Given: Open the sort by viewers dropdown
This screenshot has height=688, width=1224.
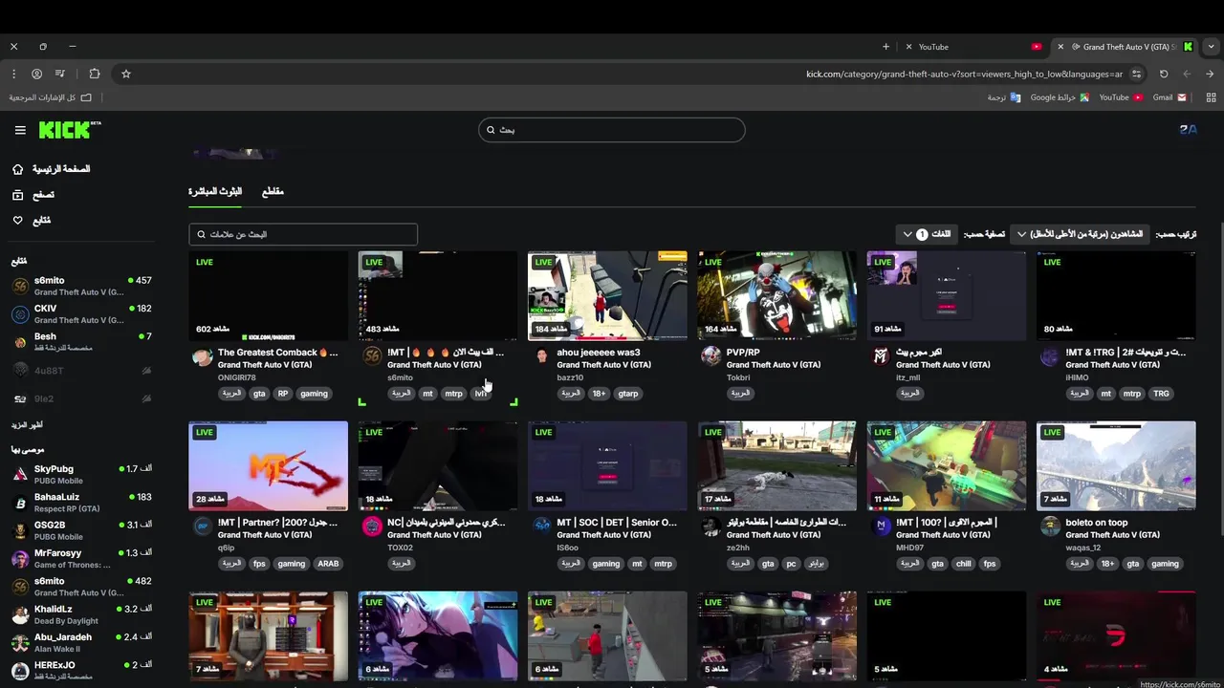Looking at the screenshot, I should (x=1080, y=234).
